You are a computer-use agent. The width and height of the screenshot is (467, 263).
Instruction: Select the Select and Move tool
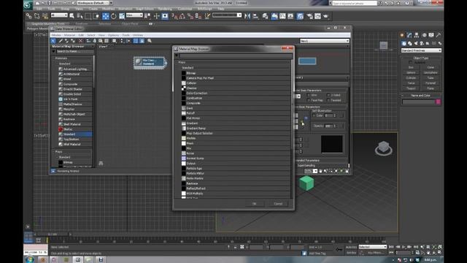coord(105,16)
